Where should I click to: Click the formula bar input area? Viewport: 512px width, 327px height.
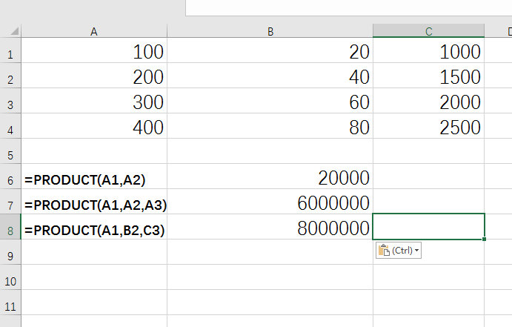click(x=349, y=7)
